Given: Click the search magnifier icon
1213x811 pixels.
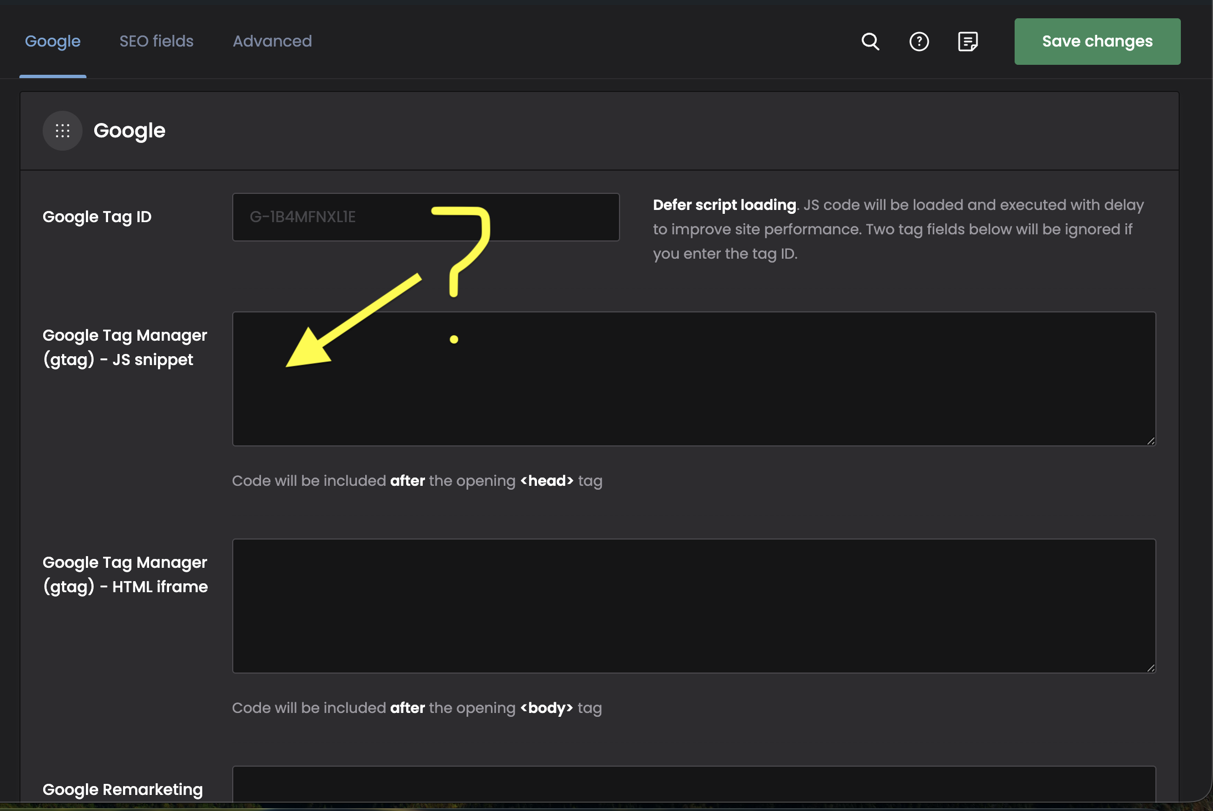Looking at the screenshot, I should (x=870, y=42).
